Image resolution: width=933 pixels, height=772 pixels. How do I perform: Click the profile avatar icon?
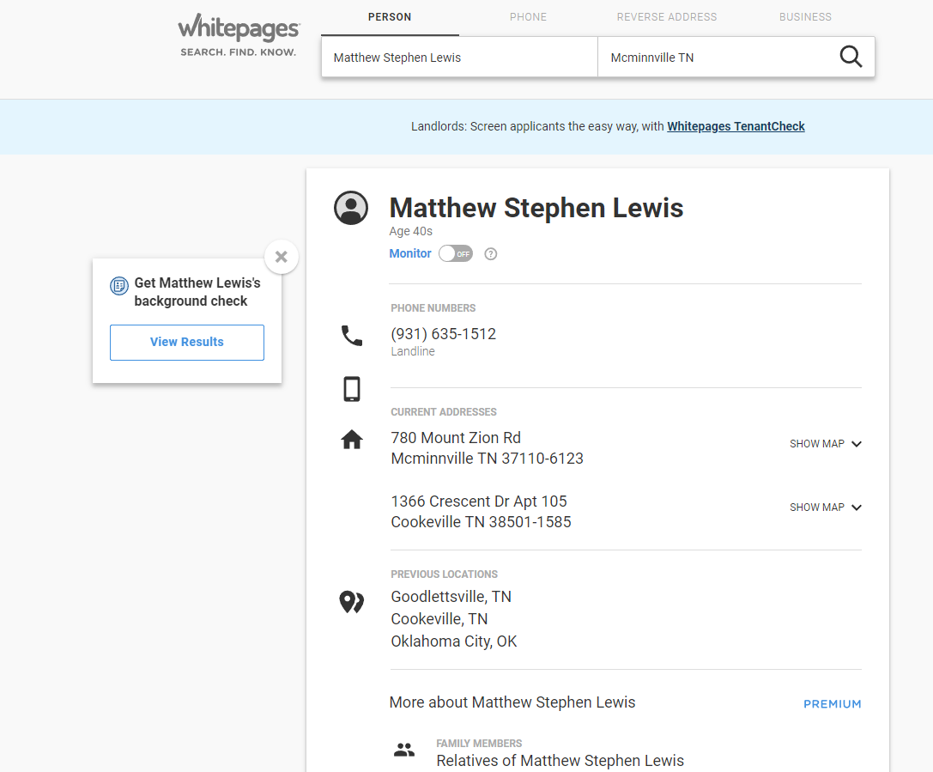tap(351, 208)
